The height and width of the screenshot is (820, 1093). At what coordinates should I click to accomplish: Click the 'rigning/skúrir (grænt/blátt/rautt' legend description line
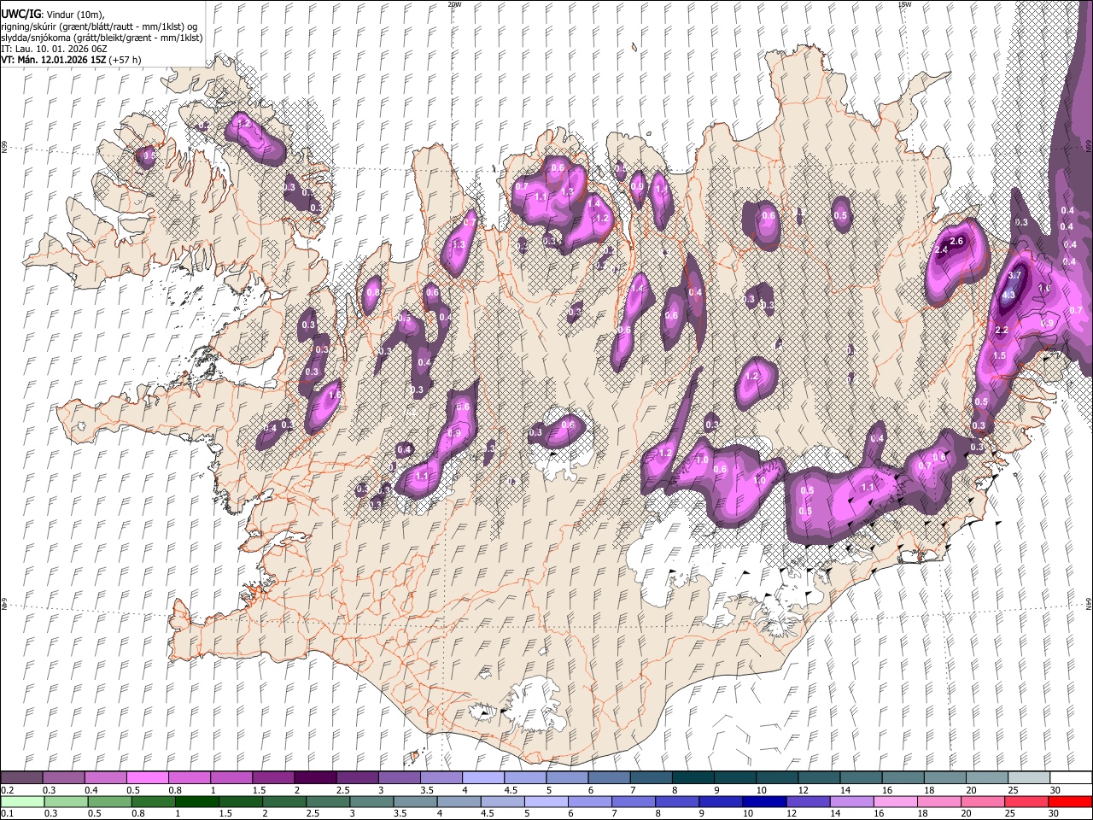(x=101, y=26)
